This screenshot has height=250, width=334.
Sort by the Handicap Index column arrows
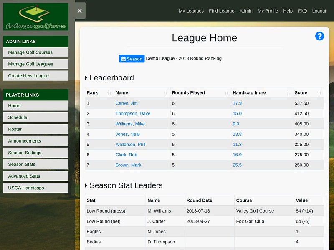tap(288, 92)
